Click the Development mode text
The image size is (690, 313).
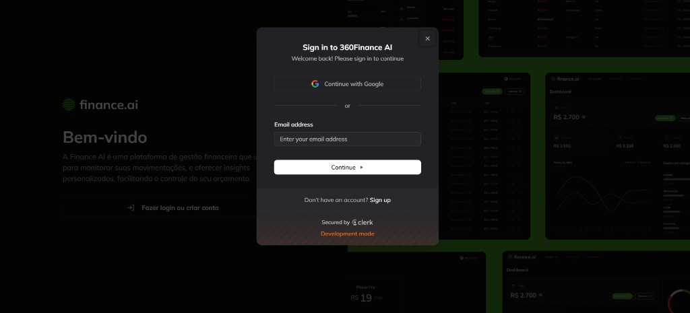point(347,234)
